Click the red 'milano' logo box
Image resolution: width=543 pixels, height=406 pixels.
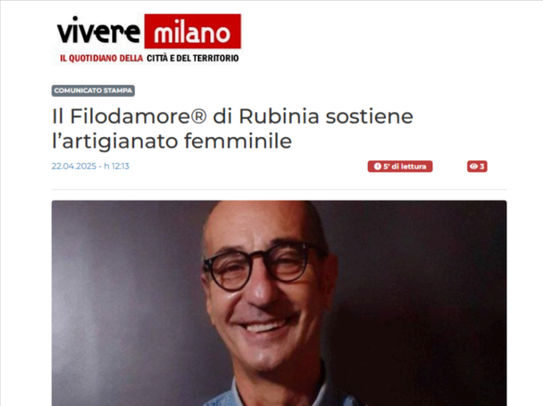pyautogui.click(x=193, y=31)
